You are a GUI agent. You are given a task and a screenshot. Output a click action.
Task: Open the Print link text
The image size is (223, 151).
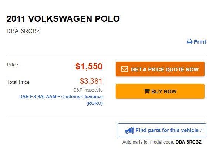200,42
